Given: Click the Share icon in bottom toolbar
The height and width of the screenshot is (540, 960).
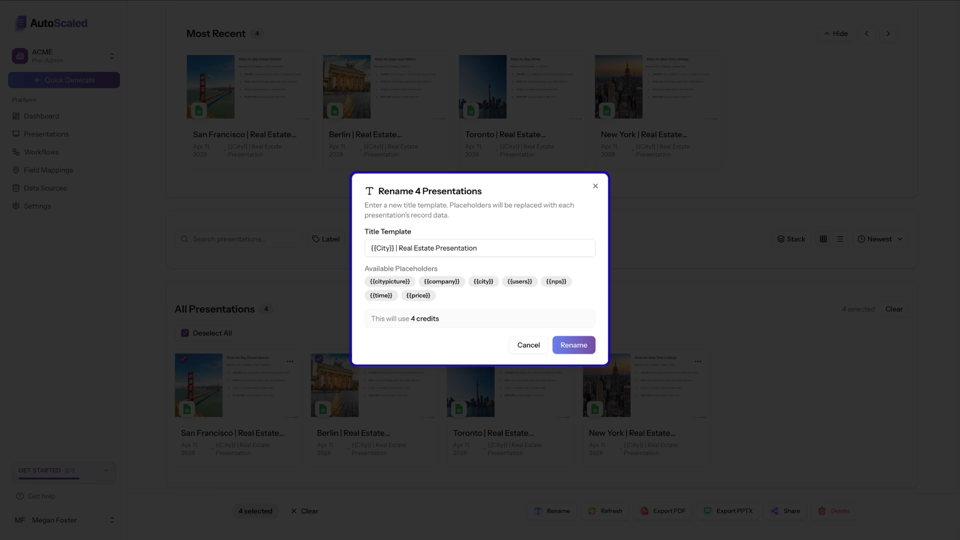Looking at the screenshot, I should (x=775, y=511).
